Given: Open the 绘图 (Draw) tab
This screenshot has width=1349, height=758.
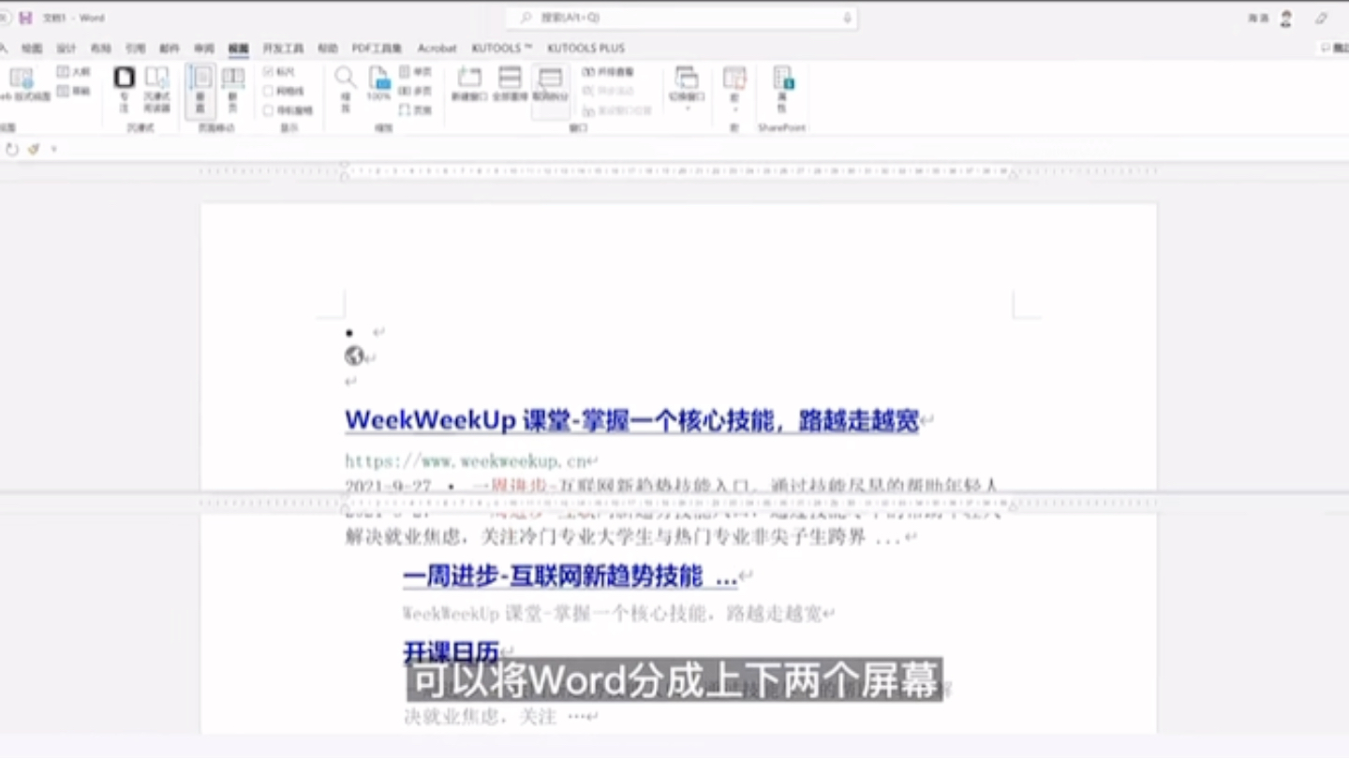Looking at the screenshot, I should tap(32, 48).
